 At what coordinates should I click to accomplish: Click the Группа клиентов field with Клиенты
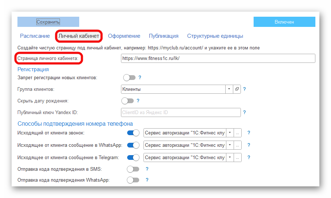pos(173,89)
